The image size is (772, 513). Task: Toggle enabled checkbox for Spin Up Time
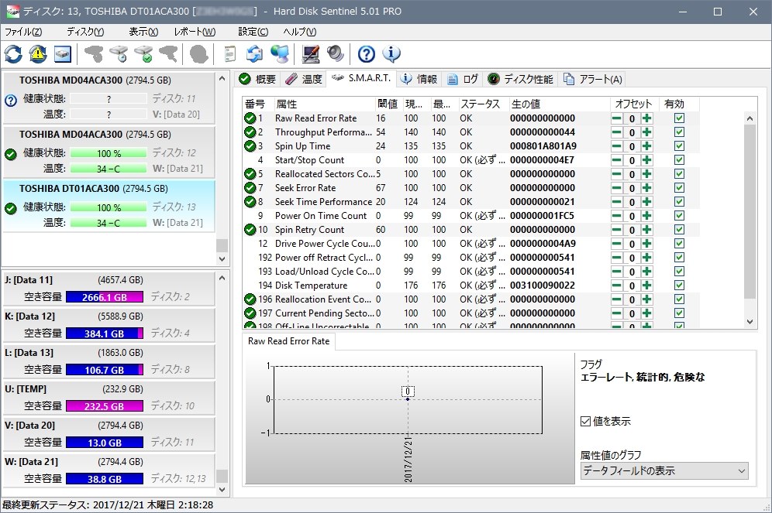(680, 146)
